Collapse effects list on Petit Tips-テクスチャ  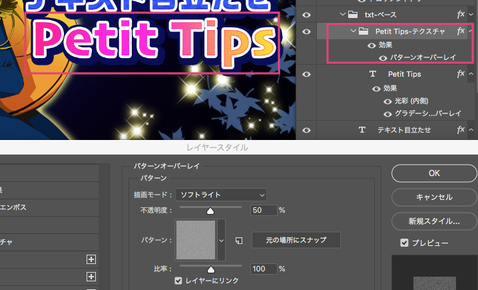[471, 31]
